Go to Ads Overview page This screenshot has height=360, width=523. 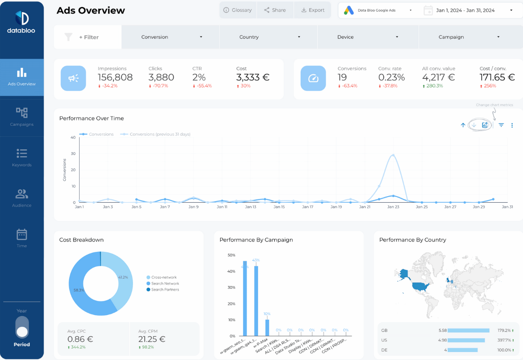[x=22, y=77]
